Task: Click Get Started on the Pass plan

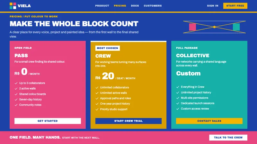Action: 48,121
